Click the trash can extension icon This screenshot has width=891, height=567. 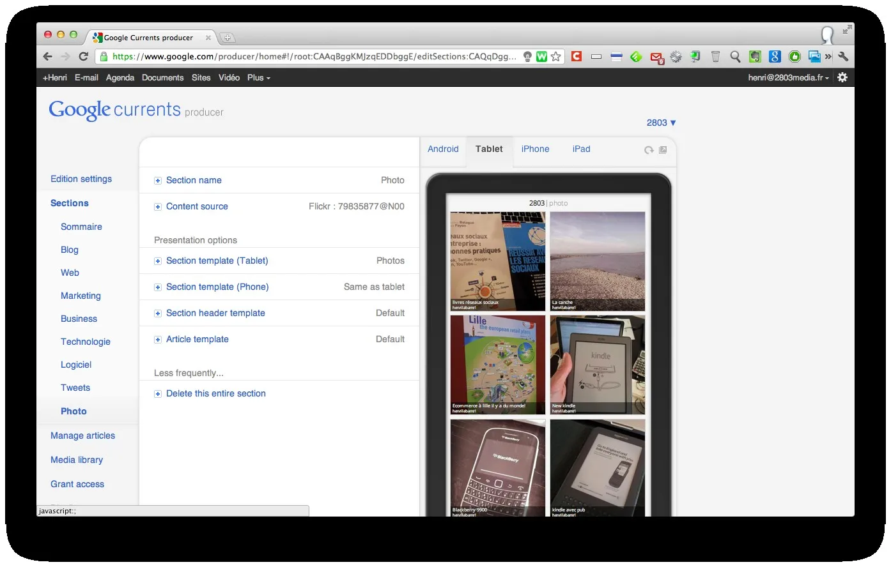(x=716, y=56)
